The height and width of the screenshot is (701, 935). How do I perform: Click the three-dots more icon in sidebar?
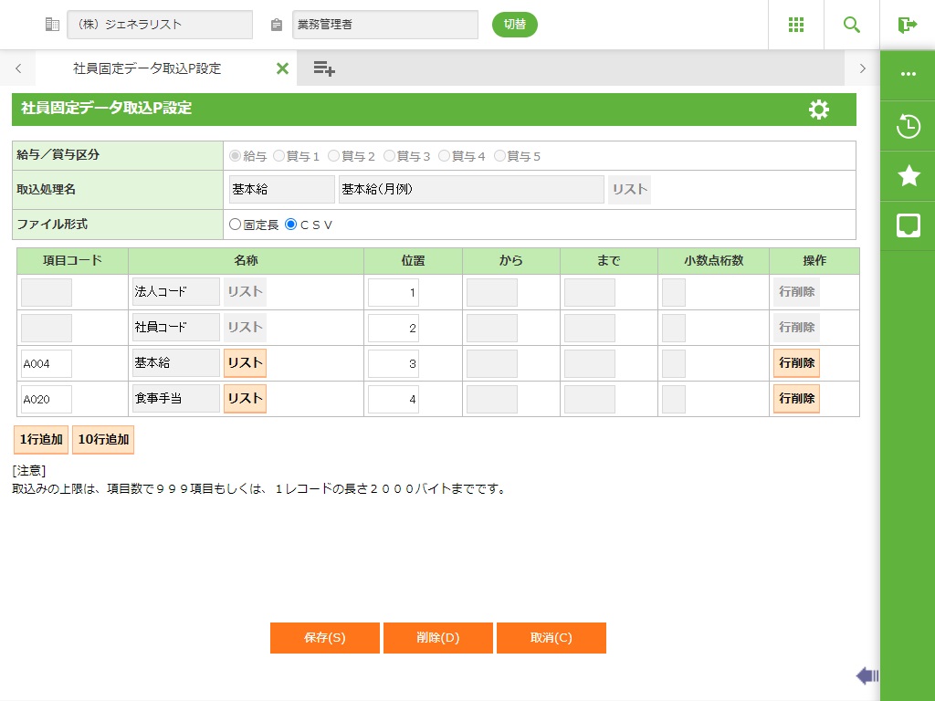(908, 75)
